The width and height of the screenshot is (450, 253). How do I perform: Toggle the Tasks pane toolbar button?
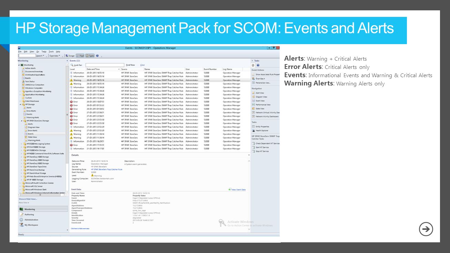(90, 55)
